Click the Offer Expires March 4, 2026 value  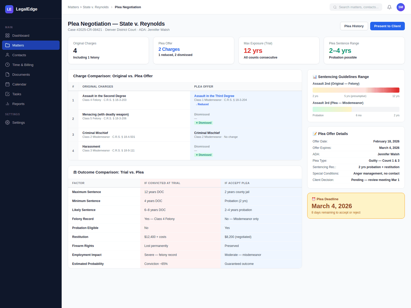389,148
